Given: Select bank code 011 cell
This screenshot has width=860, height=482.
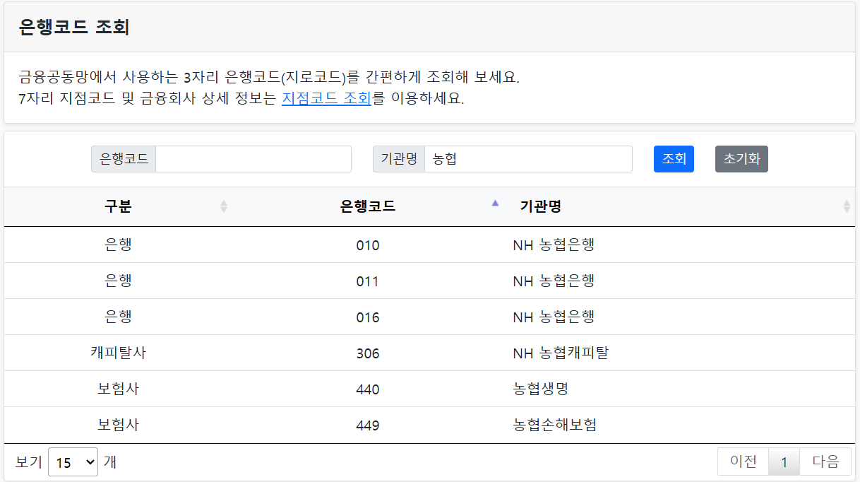Looking at the screenshot, I should [x=367, y=281].
